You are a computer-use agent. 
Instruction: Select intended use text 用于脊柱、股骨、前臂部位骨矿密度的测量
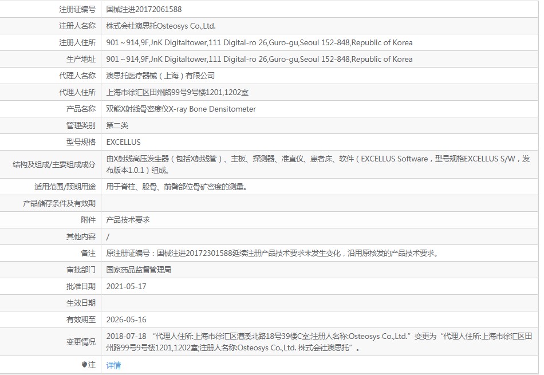(x=176, y=187)
